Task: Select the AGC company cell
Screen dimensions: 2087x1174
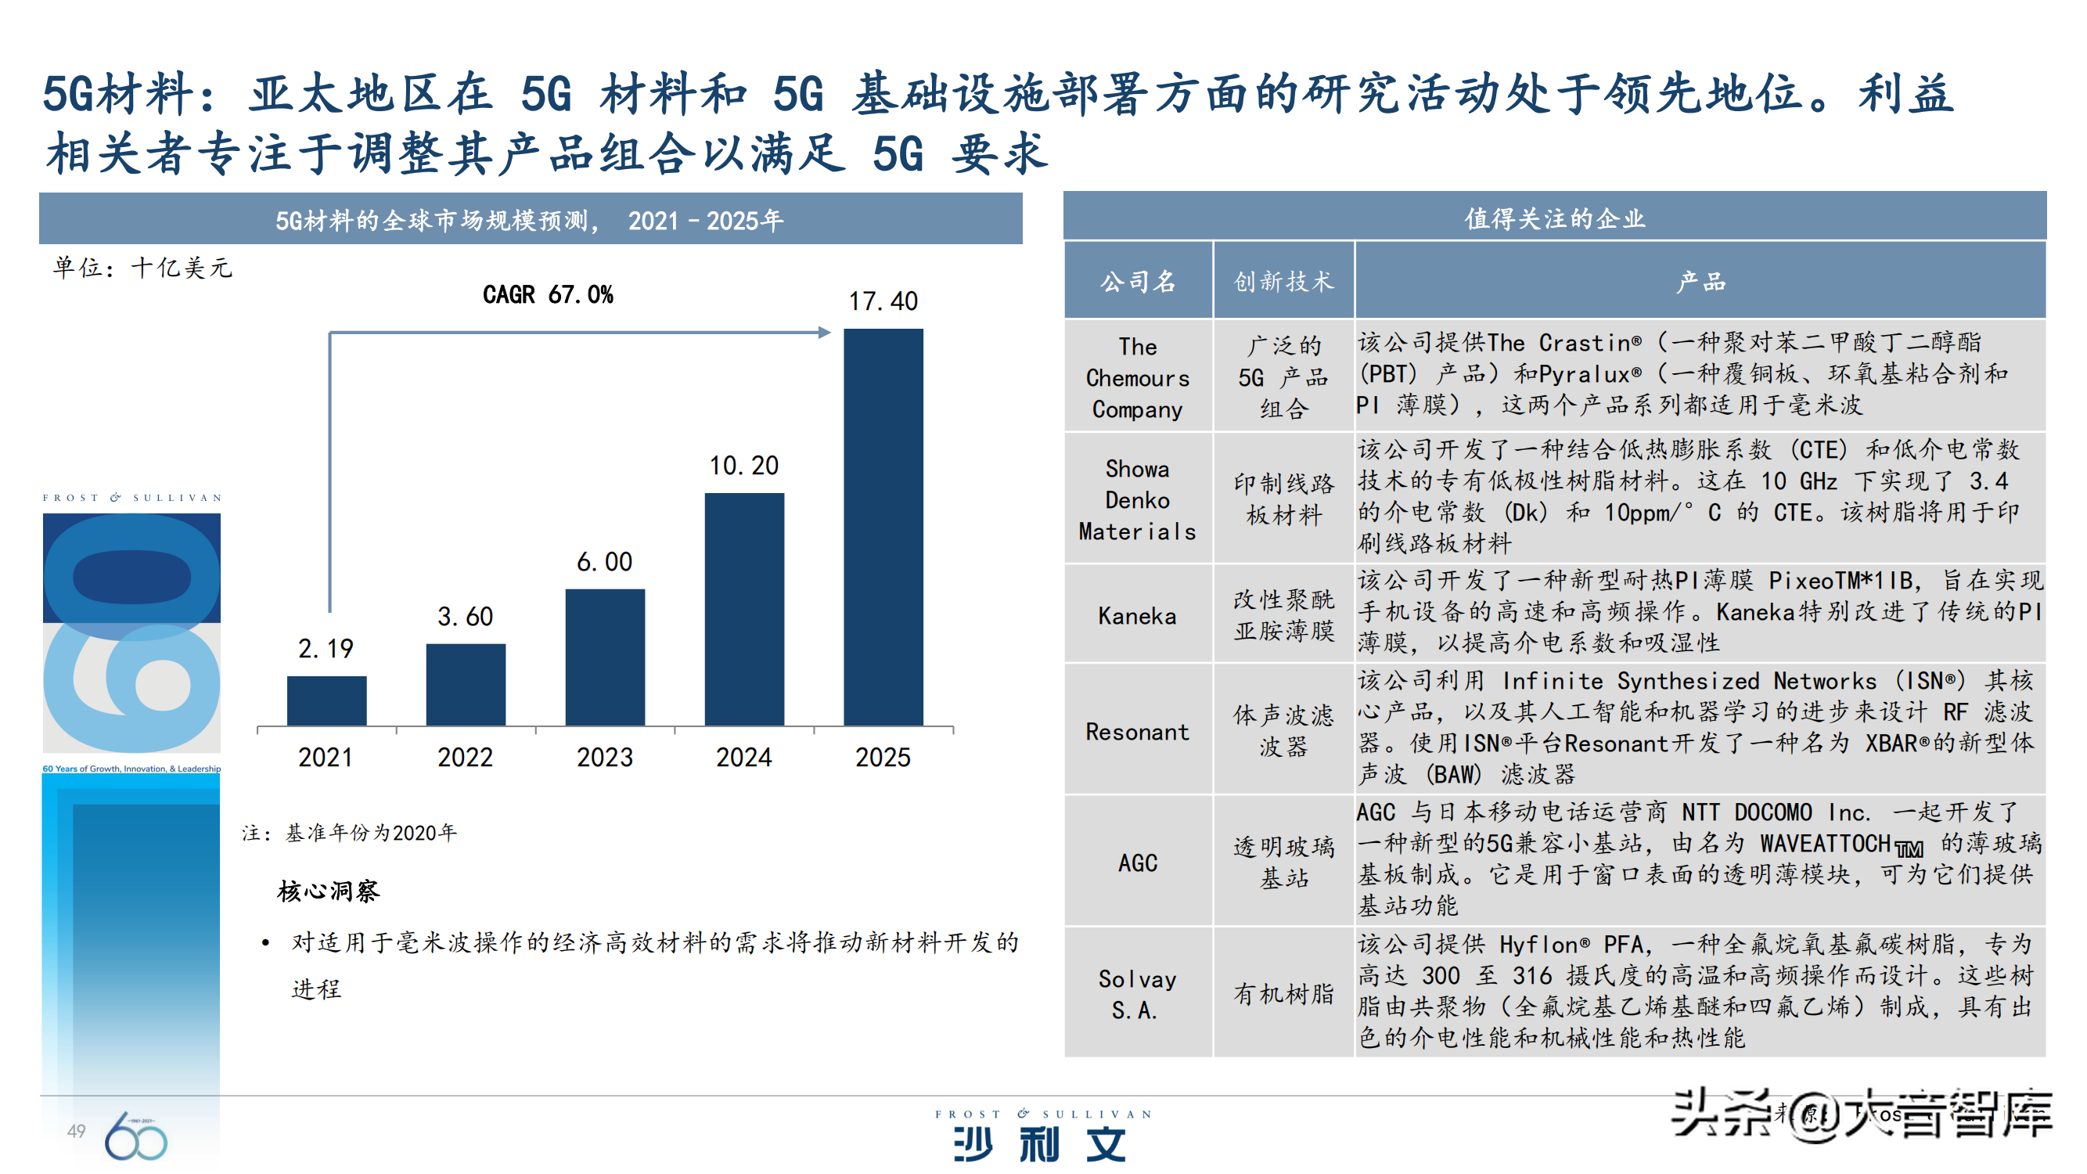Action: tap(1139, 862)
